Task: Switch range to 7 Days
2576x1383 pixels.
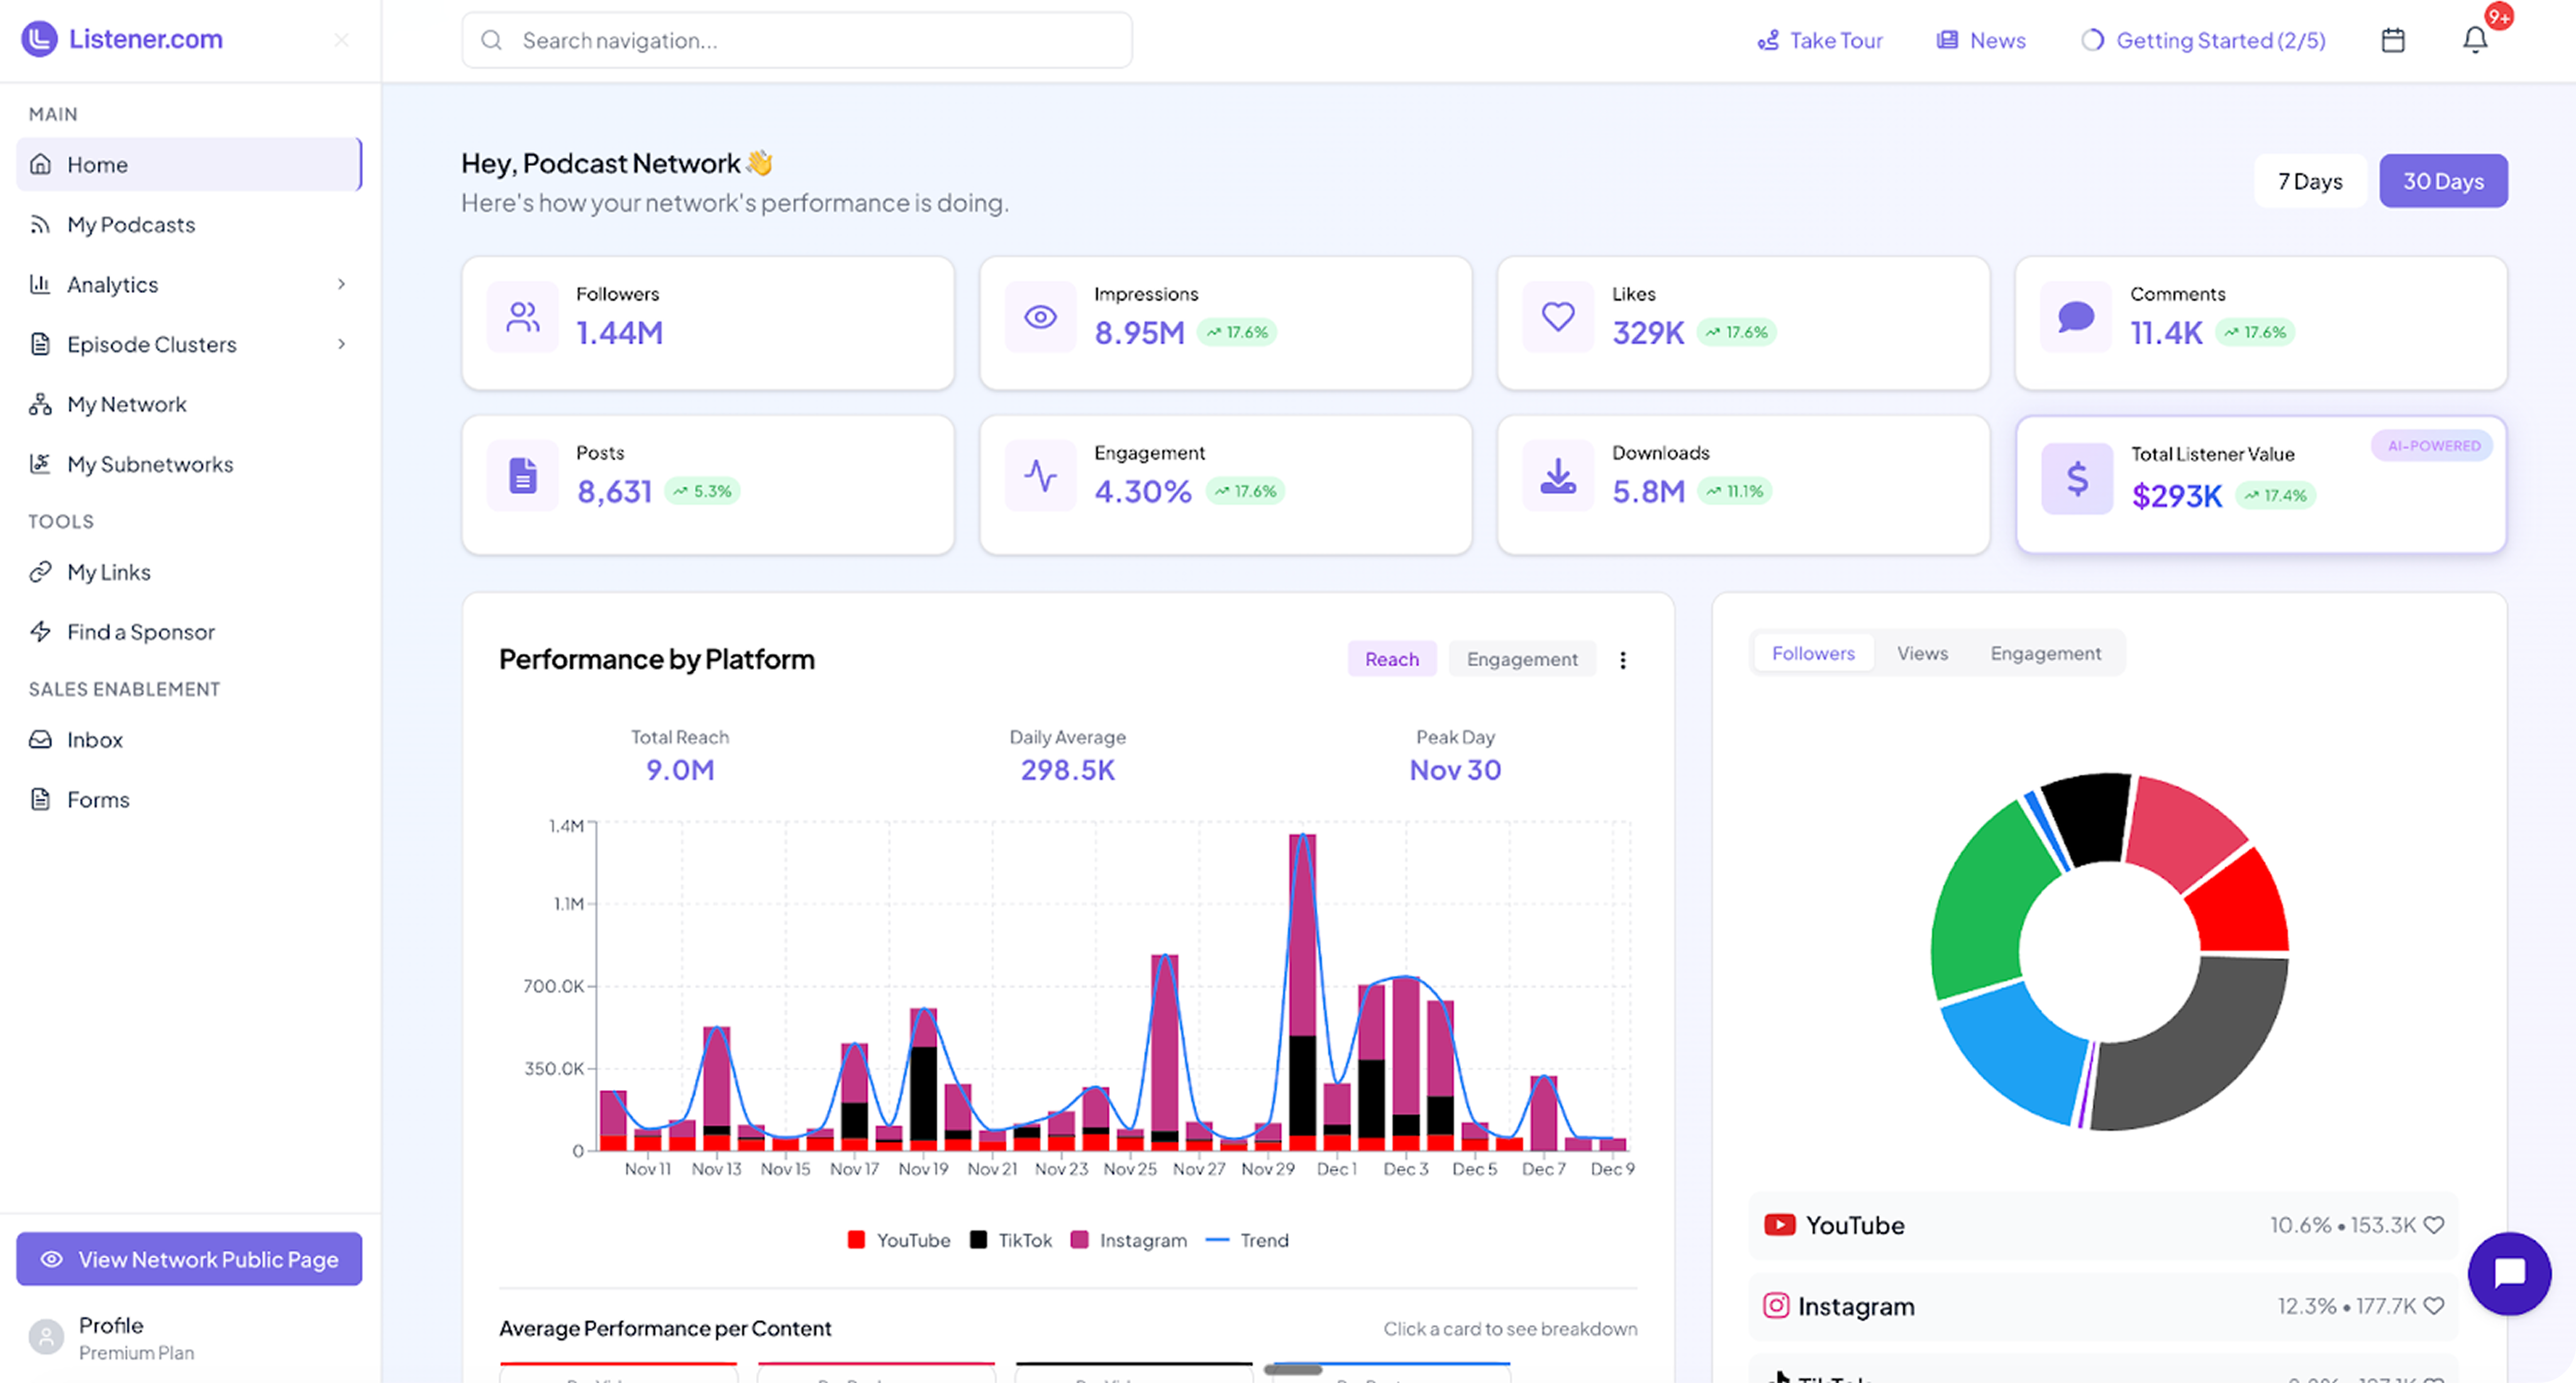Action: [x=2310, y=181]
